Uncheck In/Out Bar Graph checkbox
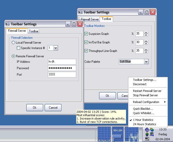This screenshot has height=142, width=173. [86, 42]
